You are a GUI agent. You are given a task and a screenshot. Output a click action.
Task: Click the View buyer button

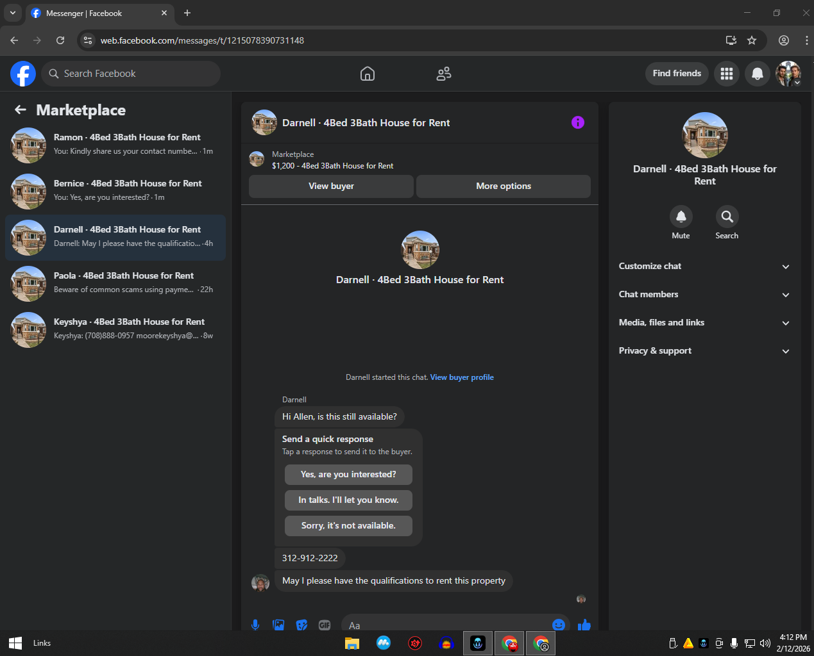tap(331, 186)
